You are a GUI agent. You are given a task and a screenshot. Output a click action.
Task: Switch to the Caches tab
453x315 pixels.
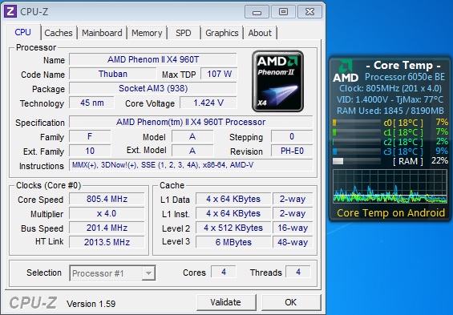[x=59, y=33]
